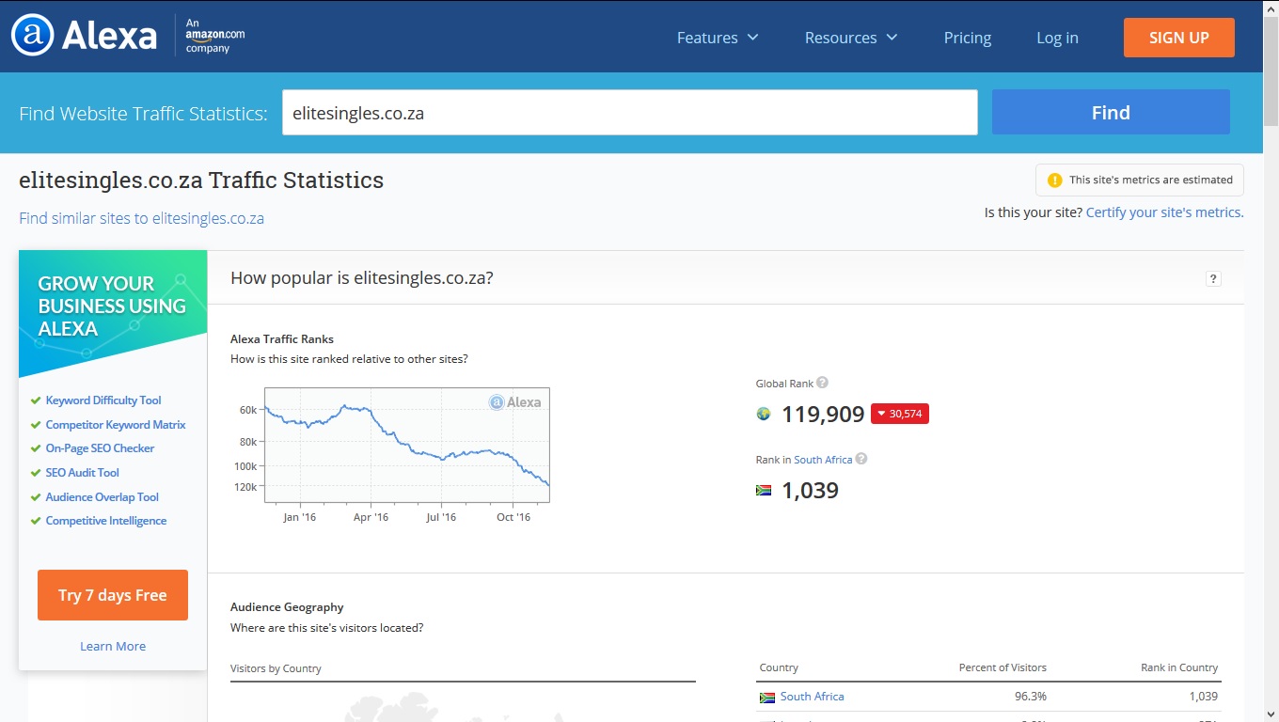Click the Rank in South Africa help icon
1279x722 pixels.
pyautogui.click(x=861, y=459)
